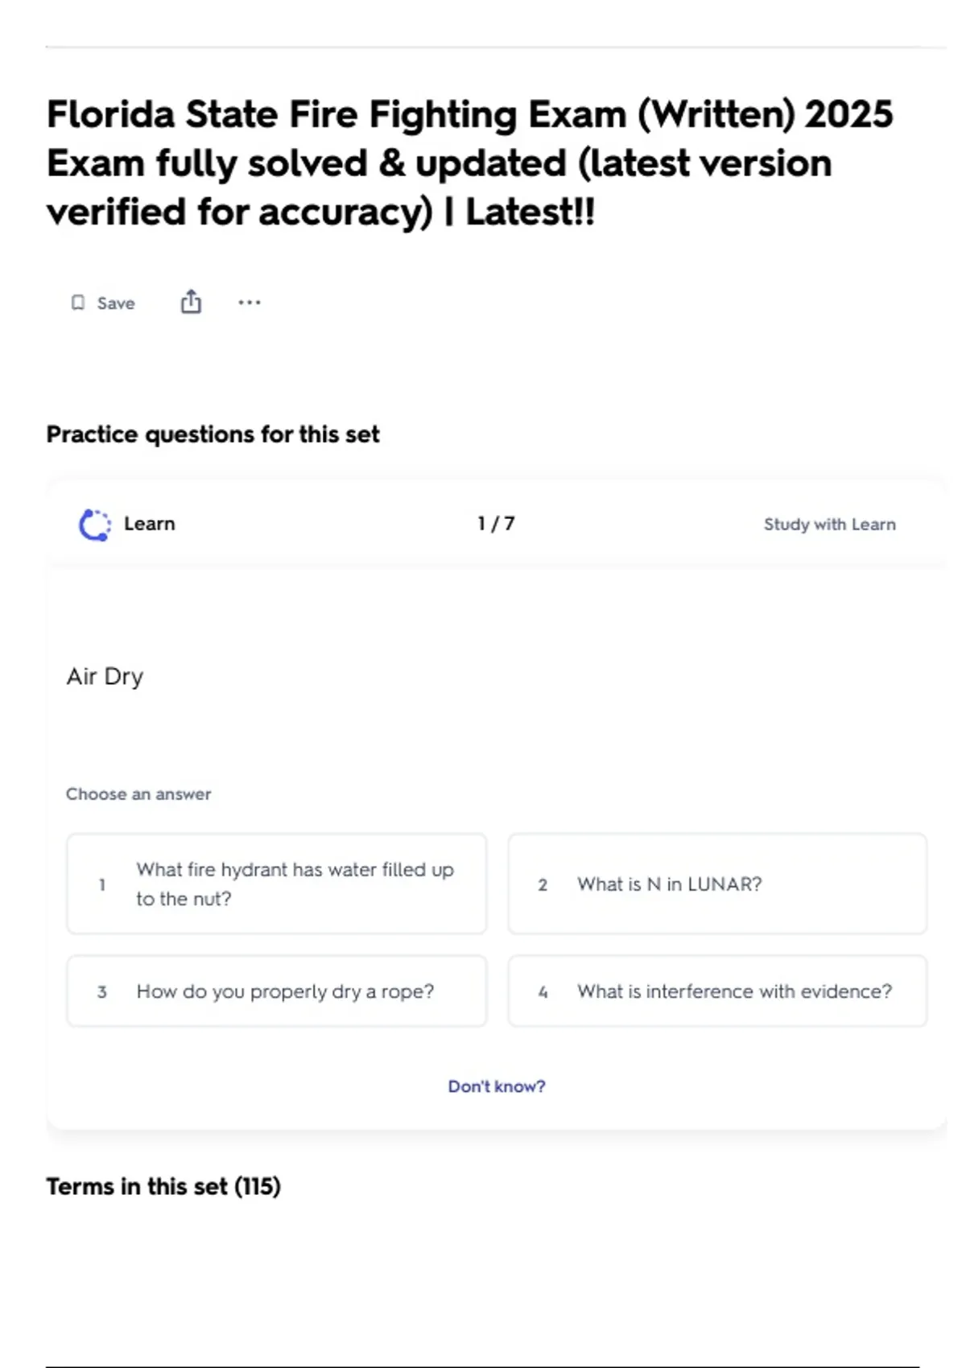This screenshot has width=966, height=1368.
Task: Choose answer 'What is N in LUNAR?'
Action: 669,884
